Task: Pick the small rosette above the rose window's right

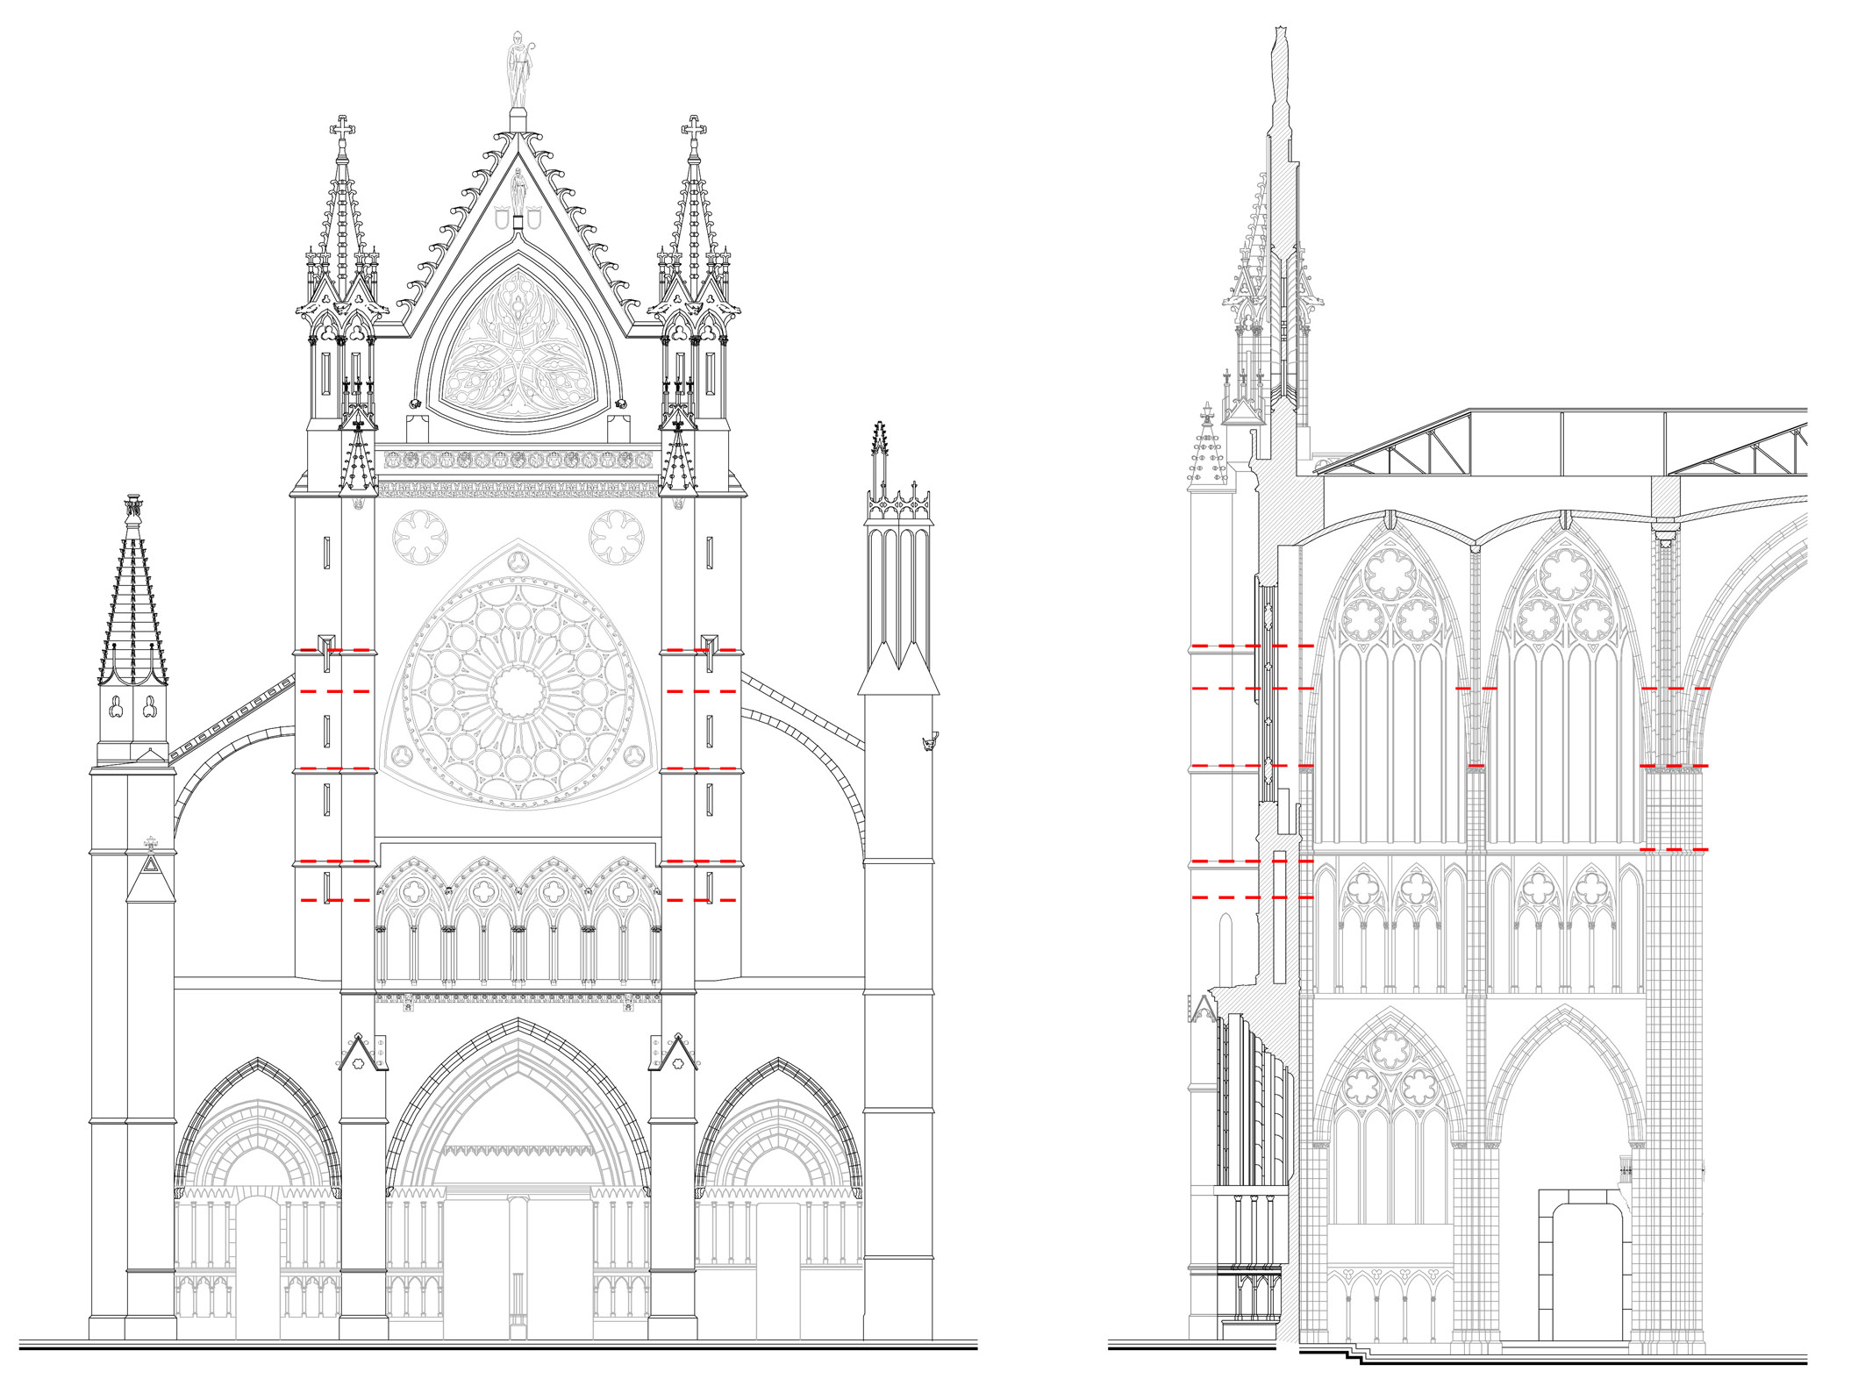Action: [x=617, y=537]
